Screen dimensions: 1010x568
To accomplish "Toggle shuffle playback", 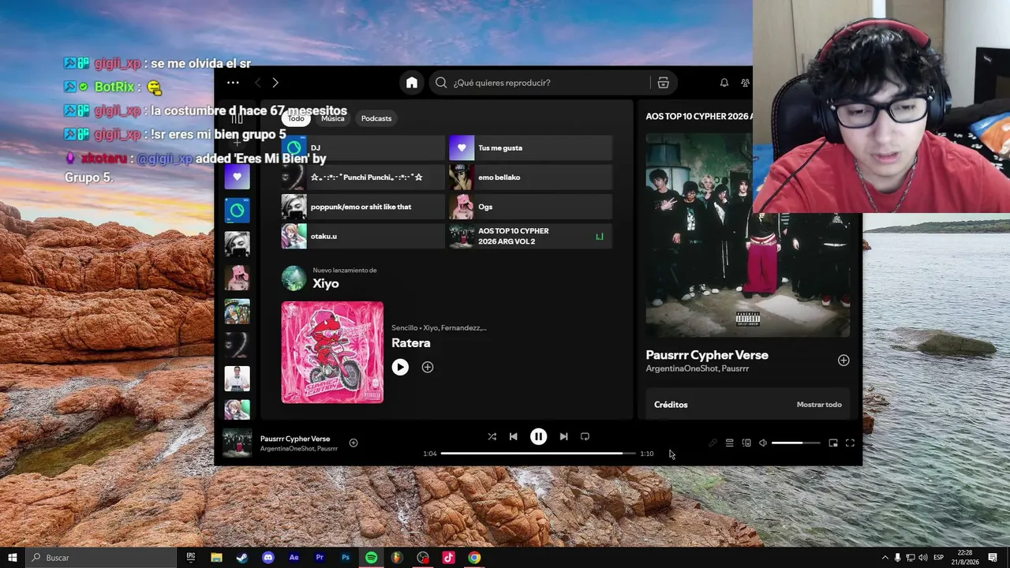I will pos(492,436).
